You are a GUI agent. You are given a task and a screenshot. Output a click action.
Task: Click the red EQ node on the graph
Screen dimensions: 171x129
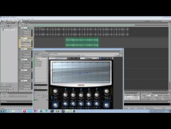(98, 73)
